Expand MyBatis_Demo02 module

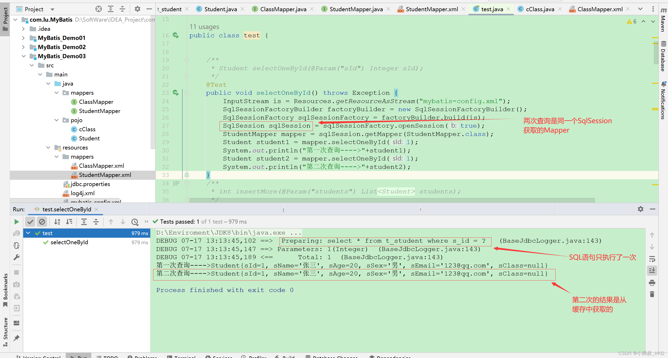[x=23, y=47]
